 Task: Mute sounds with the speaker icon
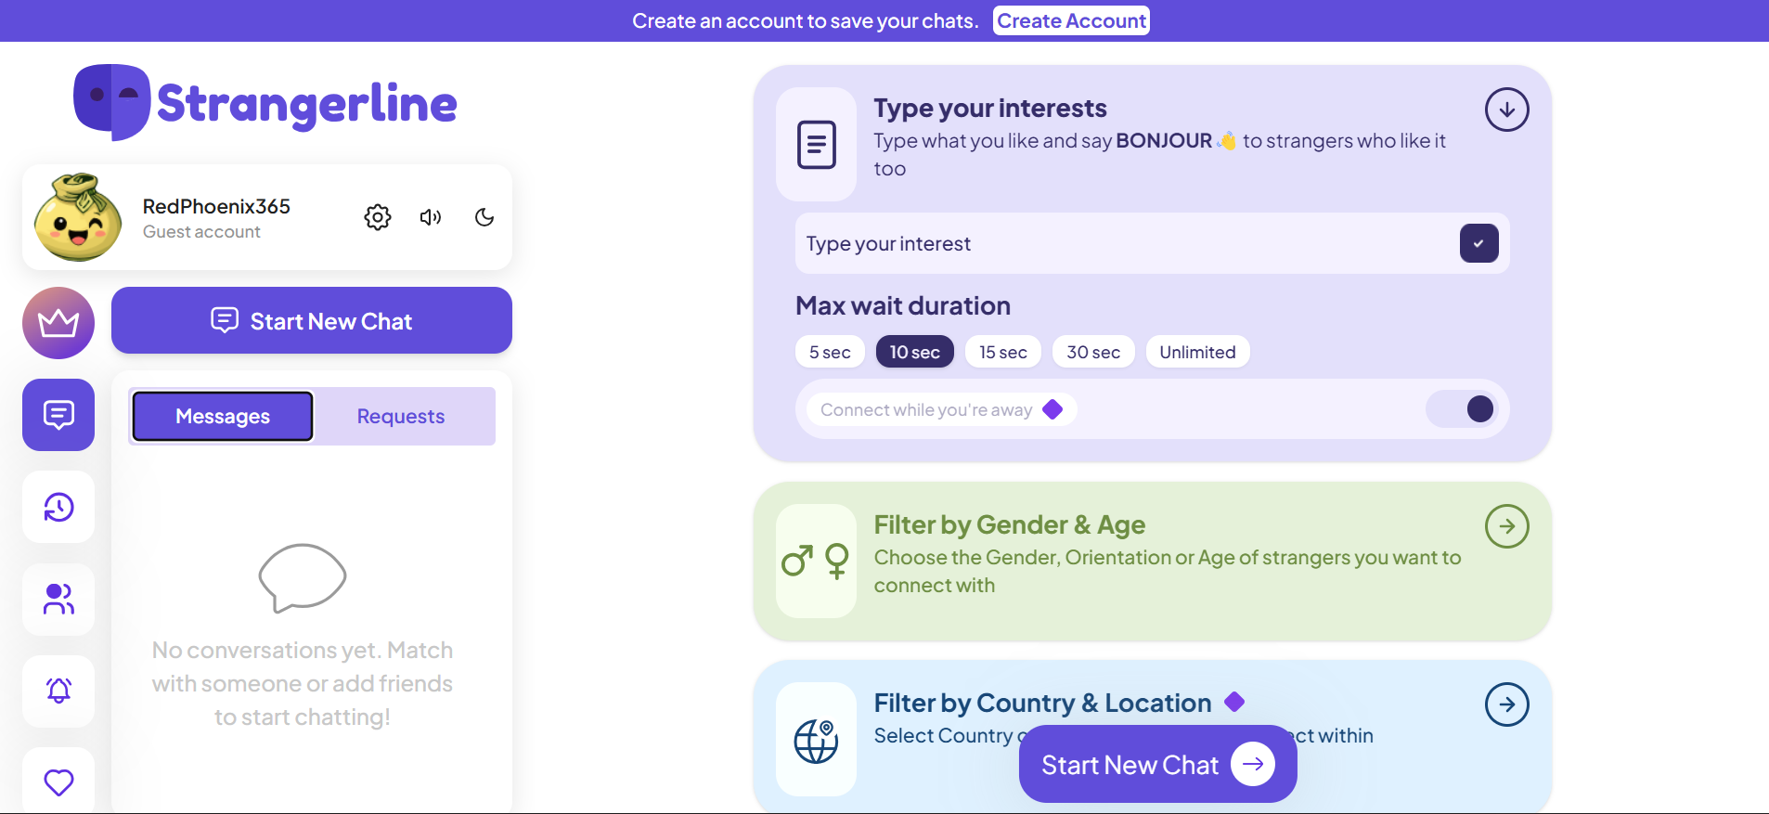coord(431,217)
